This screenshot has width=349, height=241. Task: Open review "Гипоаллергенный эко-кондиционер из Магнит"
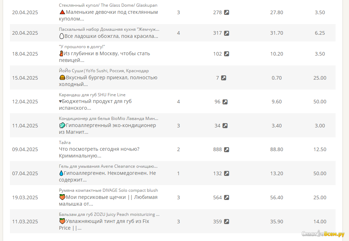[x=107, y=128]
